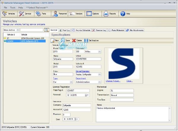Switch to the Fuel Log tab
The height and width of the screenshot is (131, 178).
pyautogui.click(x=65, y=30)
